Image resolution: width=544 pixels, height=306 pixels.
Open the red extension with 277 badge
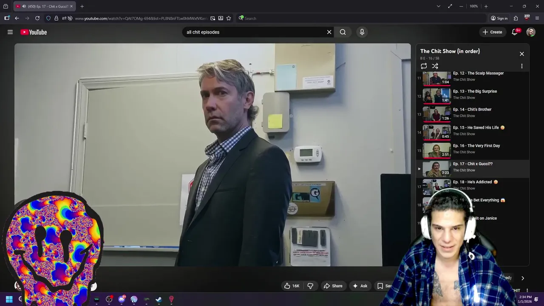[x=527, y=18]
